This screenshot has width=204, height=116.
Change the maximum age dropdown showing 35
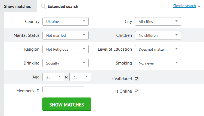(x=80, y=77)
